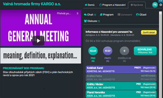Image resolution: width=163 pixels, height=98 pixels.
Task: Click the Diskuze group icon
Action: [85, 21]
